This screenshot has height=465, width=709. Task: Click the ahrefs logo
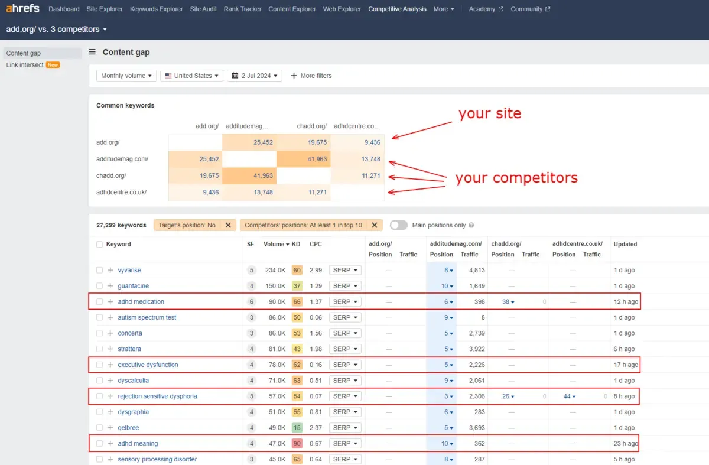(x=22, y=8)
